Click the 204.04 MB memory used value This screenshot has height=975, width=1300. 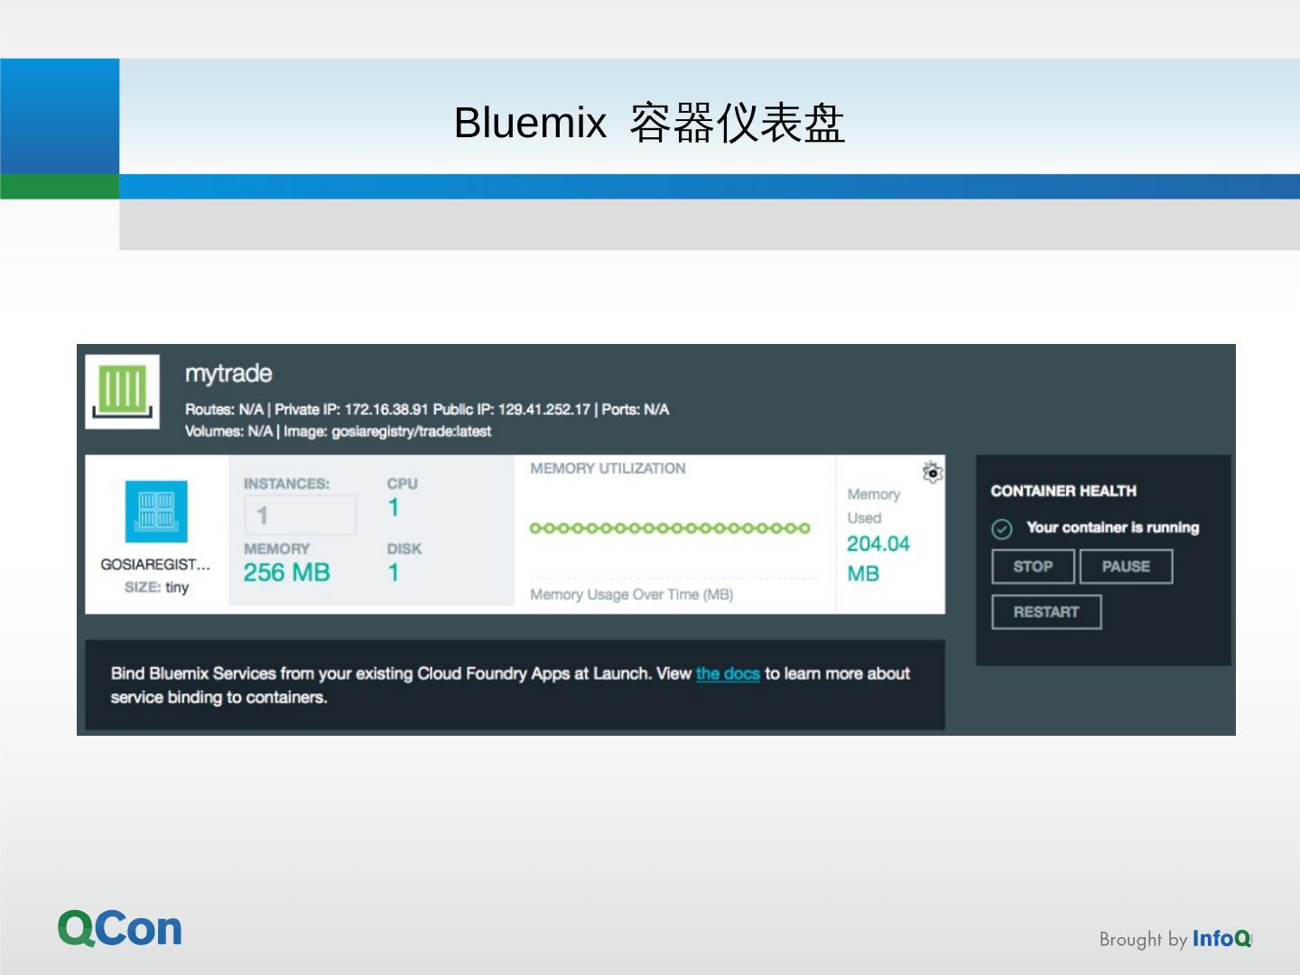coord(877,558)
